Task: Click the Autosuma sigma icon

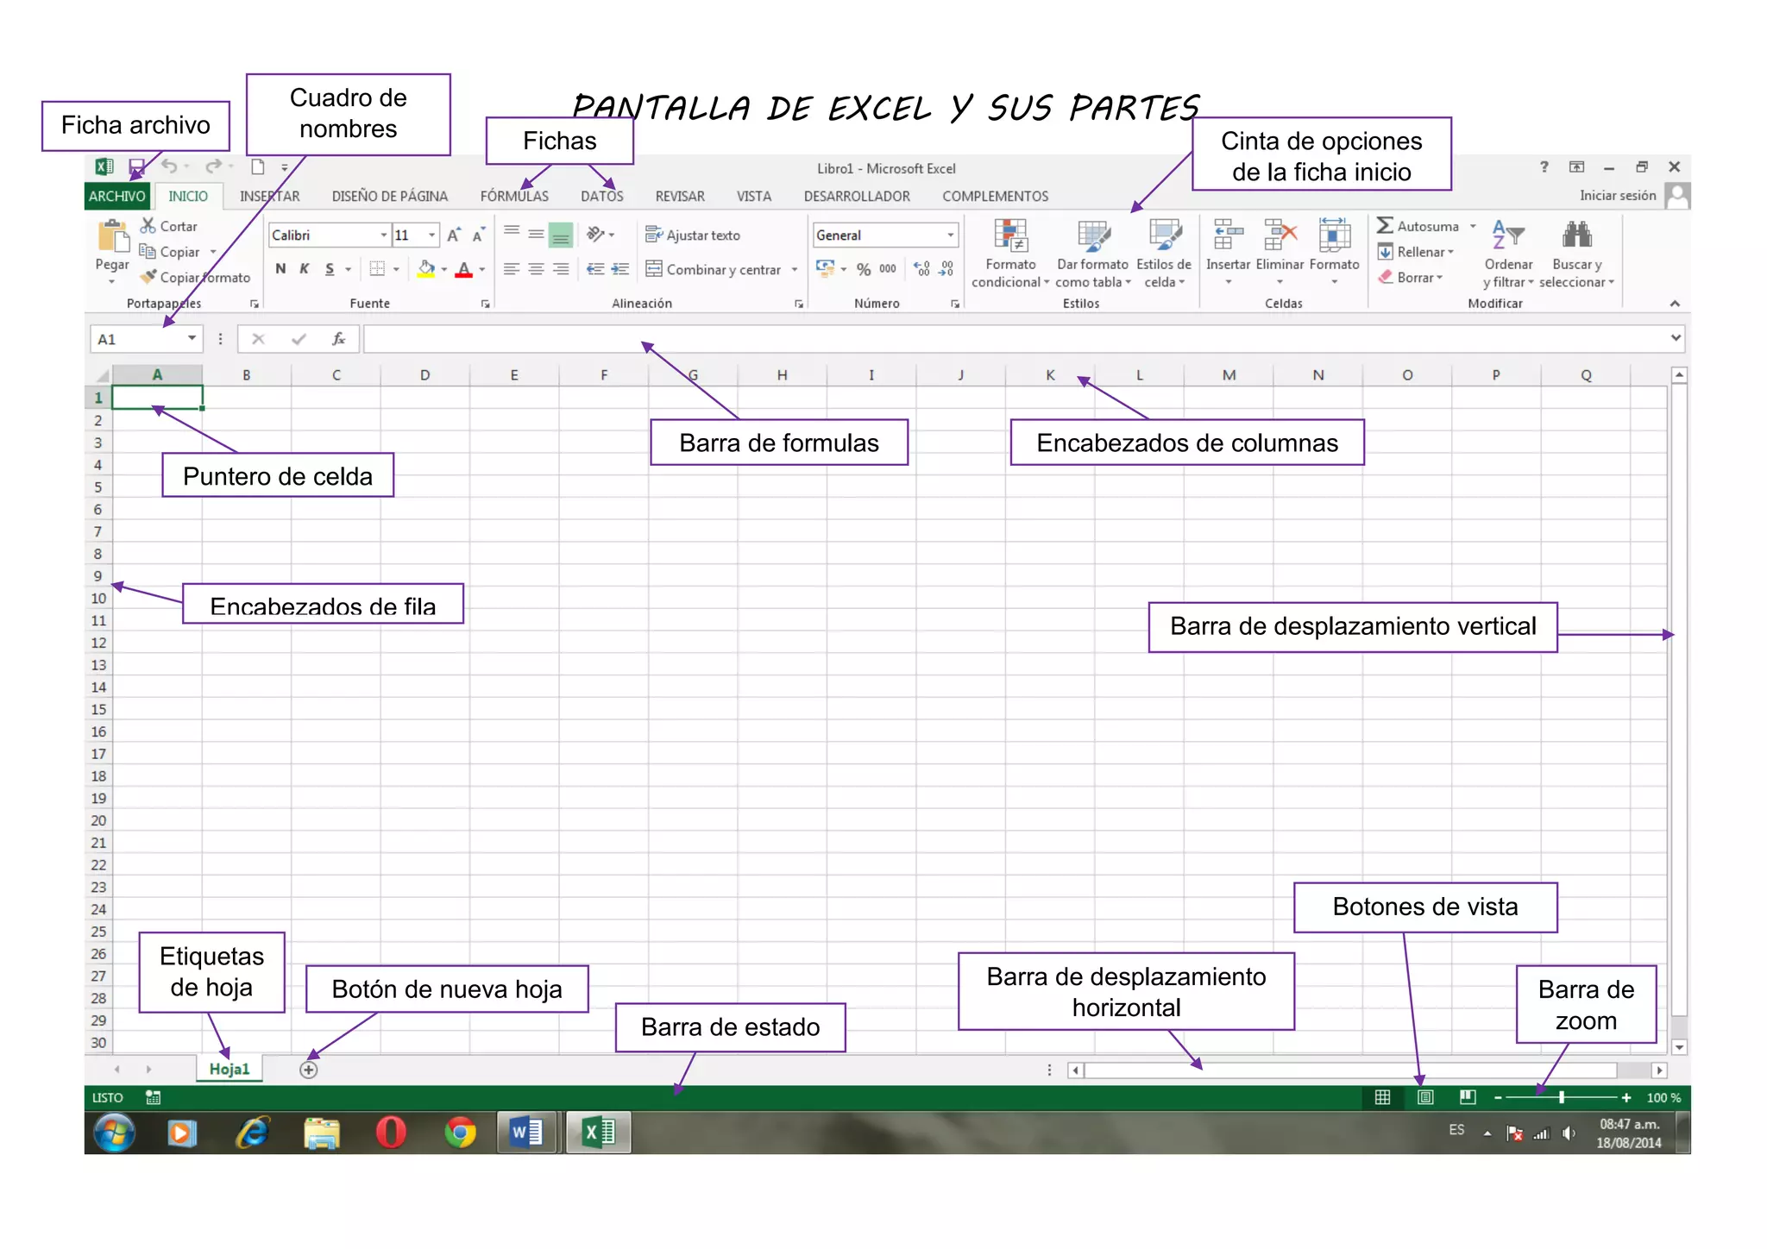Action: [1385, 226]
